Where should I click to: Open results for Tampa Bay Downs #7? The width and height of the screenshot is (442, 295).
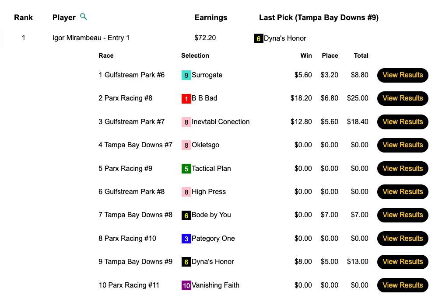403,145
